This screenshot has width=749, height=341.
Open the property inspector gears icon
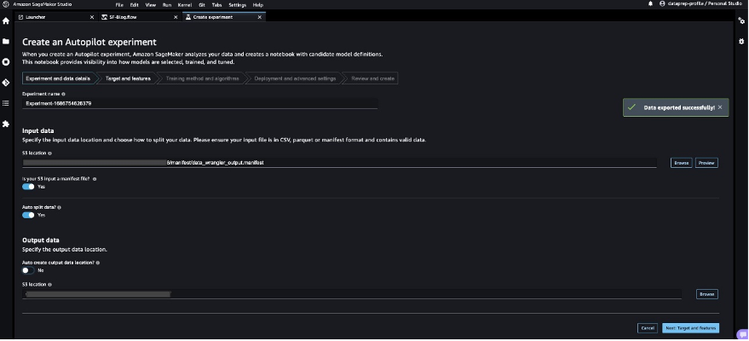click(741, 21)
